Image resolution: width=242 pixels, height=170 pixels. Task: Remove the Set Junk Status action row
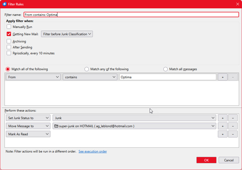coord(233,118)
